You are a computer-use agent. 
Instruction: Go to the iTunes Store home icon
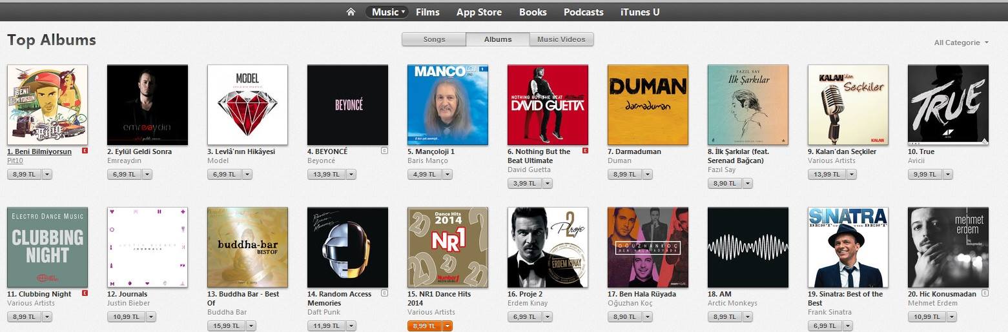(351, 12)
